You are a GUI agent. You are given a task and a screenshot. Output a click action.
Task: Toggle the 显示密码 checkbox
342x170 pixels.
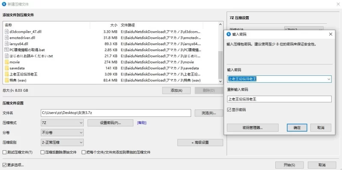229,110
